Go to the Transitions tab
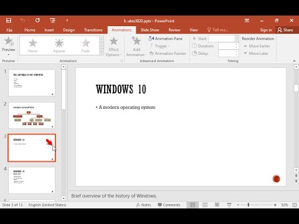This screenshot has width=299, height=224. coord(93,30)
